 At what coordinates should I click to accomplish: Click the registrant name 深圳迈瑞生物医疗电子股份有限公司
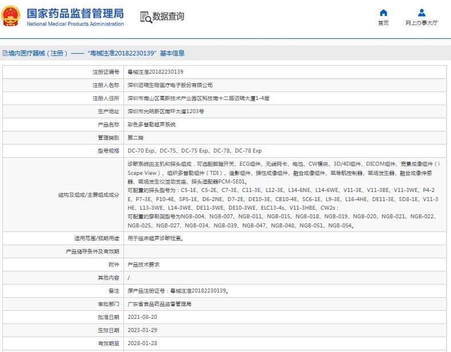click(x=166, y=85)
